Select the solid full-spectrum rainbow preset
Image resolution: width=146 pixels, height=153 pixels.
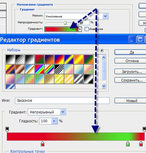(x=40, y=69)
